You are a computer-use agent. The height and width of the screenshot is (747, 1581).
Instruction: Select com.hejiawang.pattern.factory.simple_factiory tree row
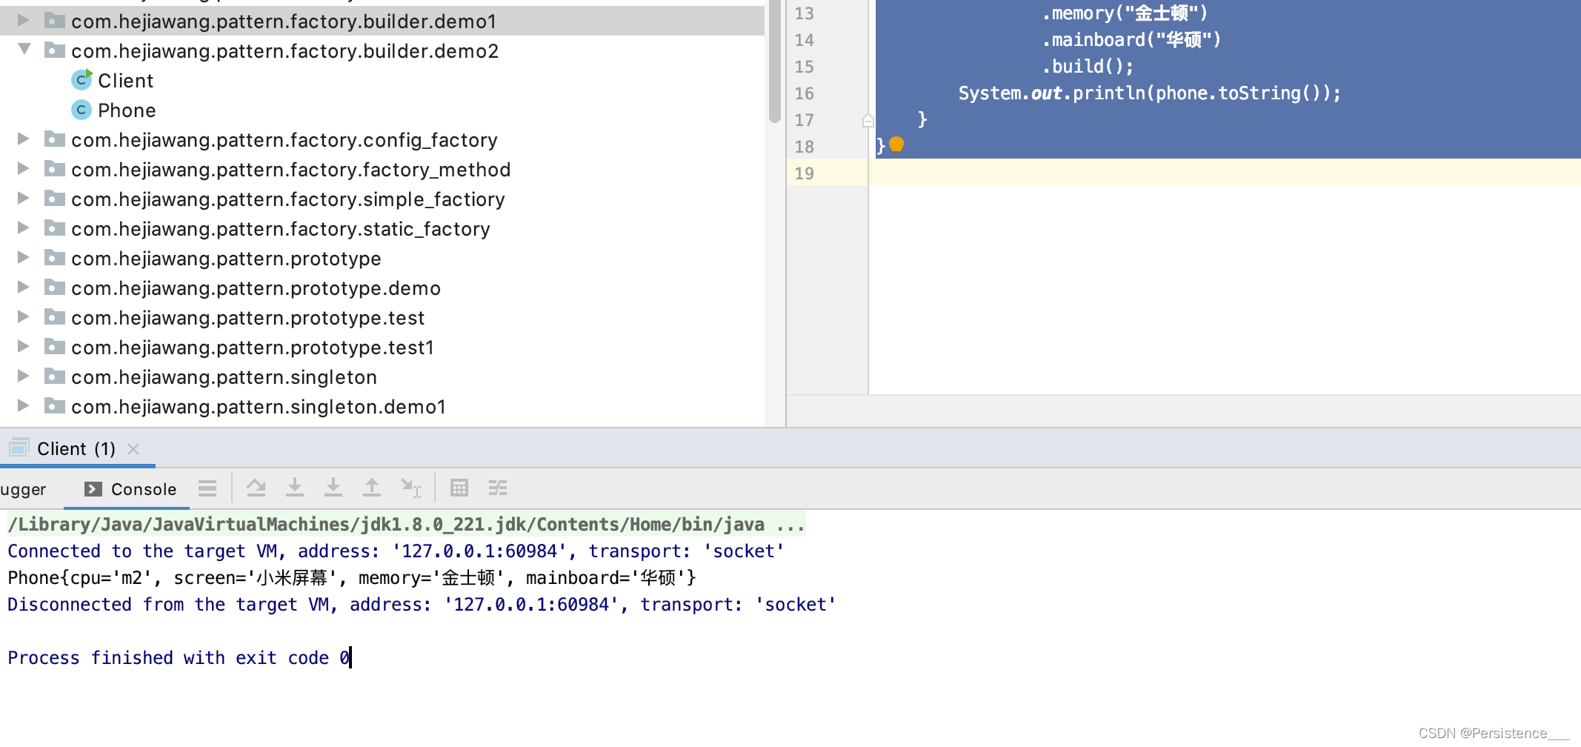(382, 199)
